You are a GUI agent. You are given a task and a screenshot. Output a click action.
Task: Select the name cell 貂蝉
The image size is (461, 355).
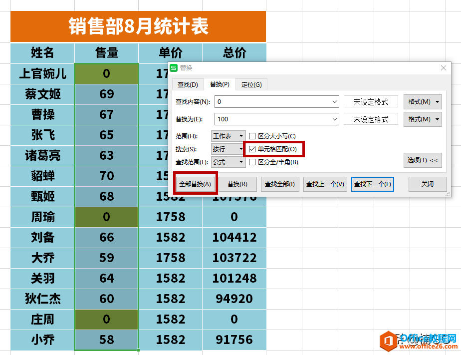tap(42, 176)
